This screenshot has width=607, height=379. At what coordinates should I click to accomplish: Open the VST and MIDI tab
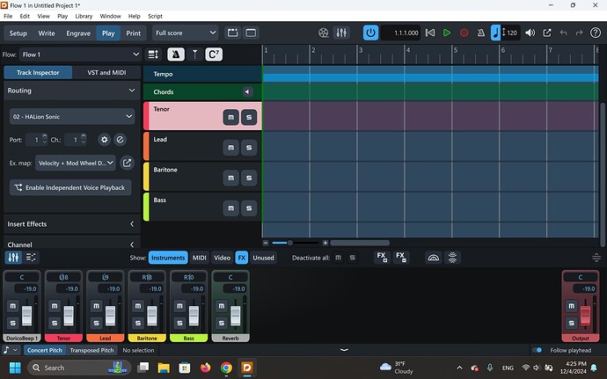(x=106, y=72)
